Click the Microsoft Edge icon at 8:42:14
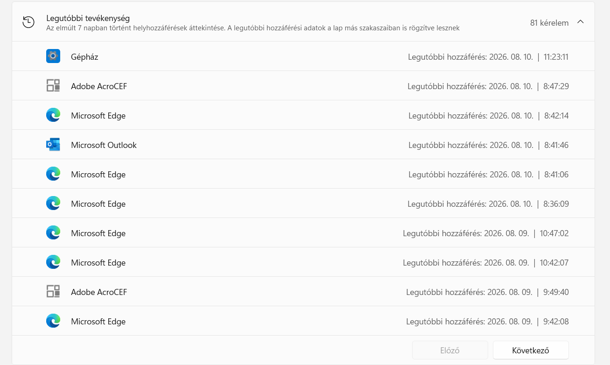Image resolution: width=610 pixels, height=365 pixels. pyautogui.click(x=53, y=115)
